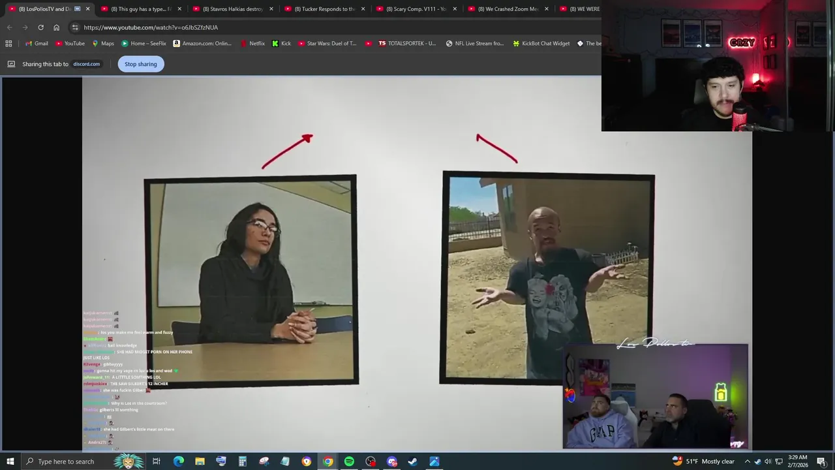Viewport: 835px width, 470px height.
Task: Go forward in browser history
Action: tap(25, 27)
